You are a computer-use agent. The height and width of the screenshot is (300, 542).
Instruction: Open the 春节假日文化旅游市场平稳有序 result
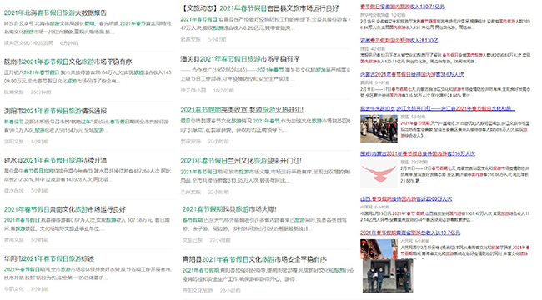point(68,62)
